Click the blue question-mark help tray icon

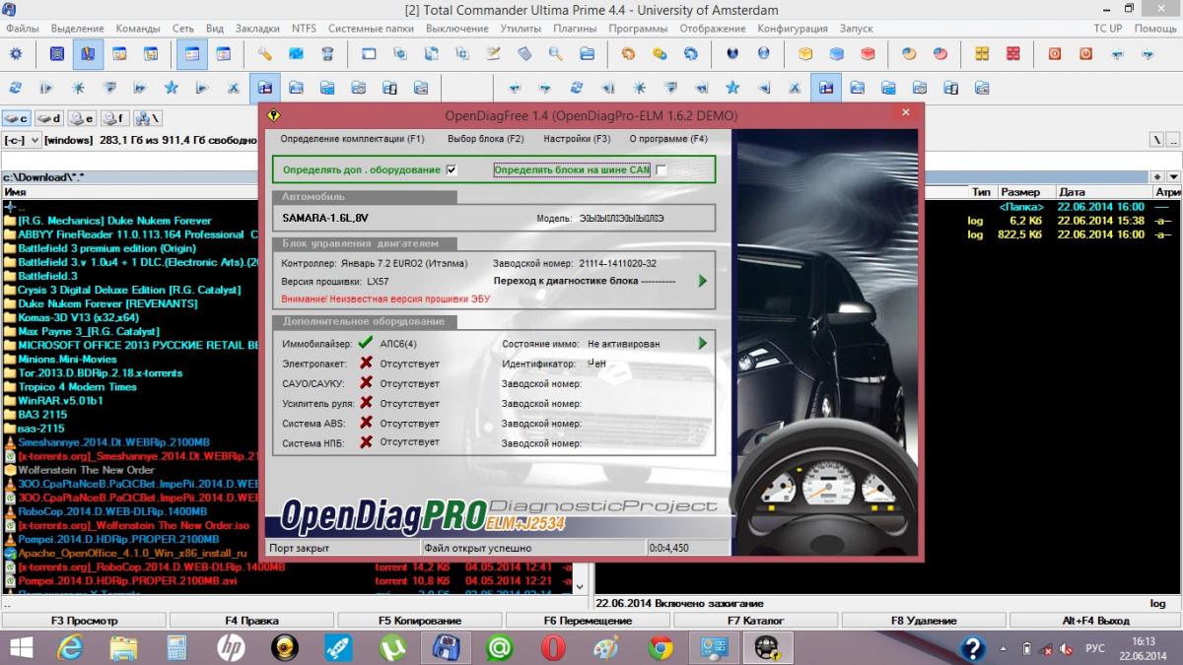pos(974,648)
